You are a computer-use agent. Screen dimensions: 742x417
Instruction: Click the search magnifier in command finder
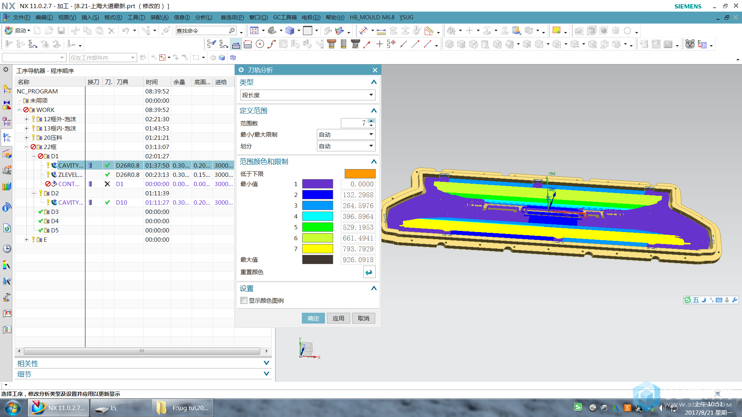click(232, 31)
